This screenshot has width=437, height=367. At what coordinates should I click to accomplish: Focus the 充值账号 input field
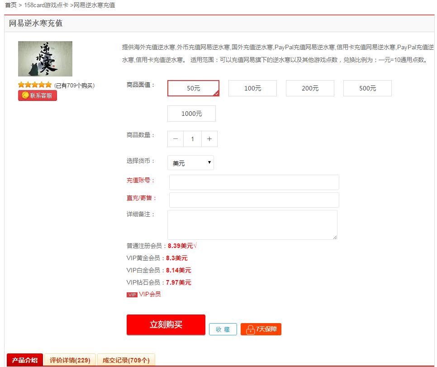click(254, 182)
